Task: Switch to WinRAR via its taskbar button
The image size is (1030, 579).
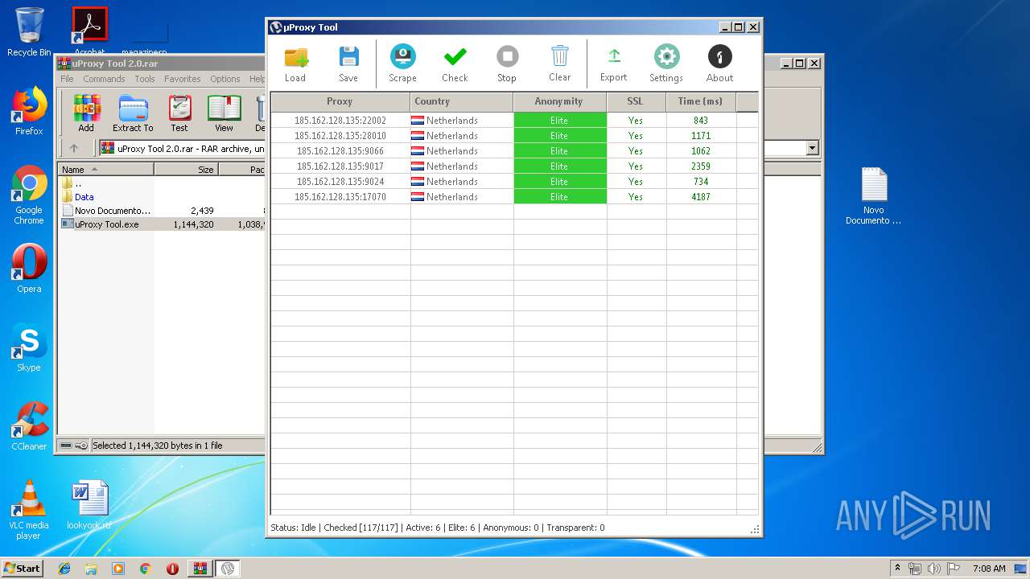Action: point(200,569)
